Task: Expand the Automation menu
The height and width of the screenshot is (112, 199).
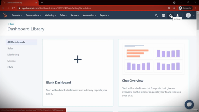Action: pos(90,15)
